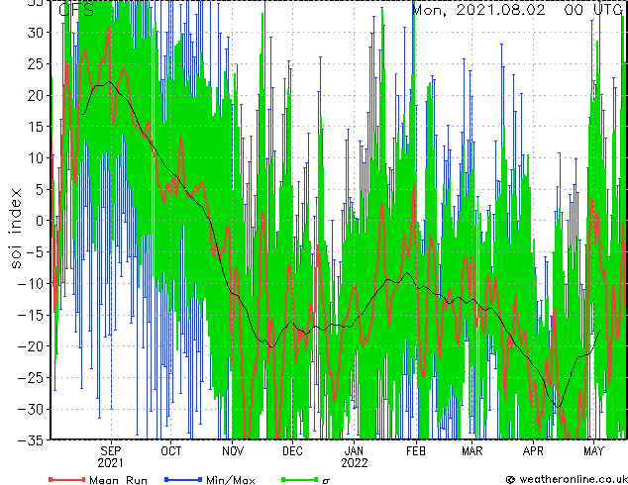Click the '2021' year label

point(111,463)
